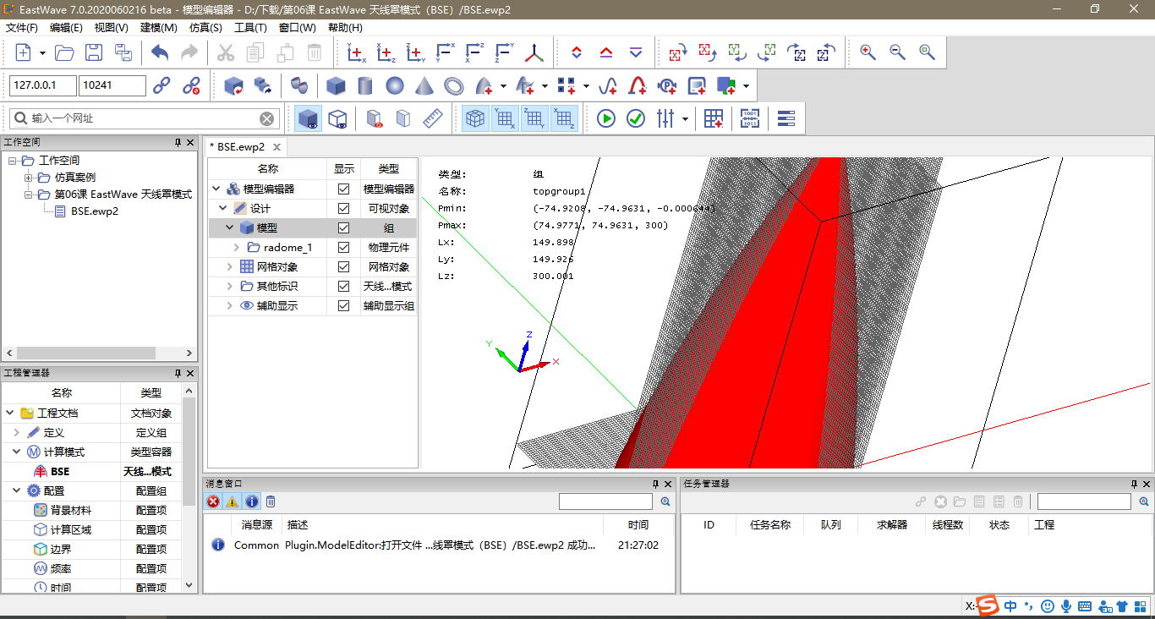Open dropdown arrow next to the sliders icon

(685, 119)
